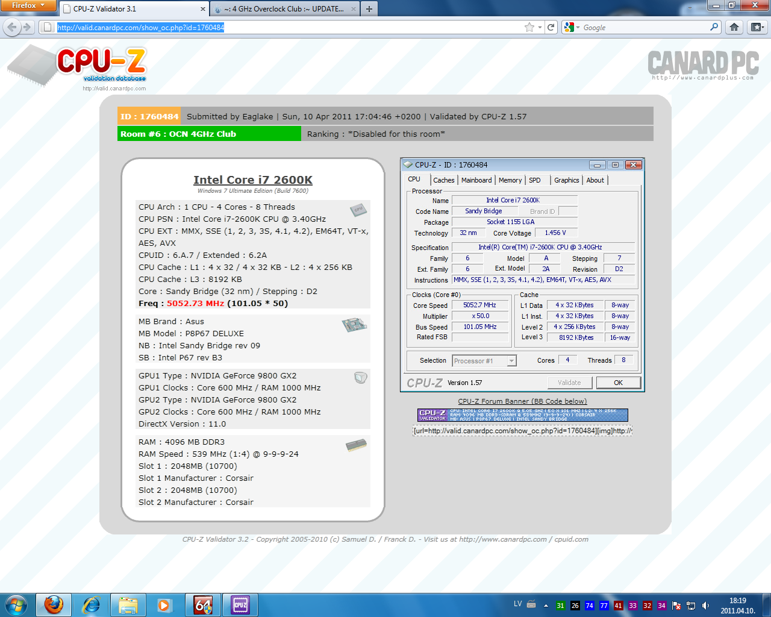Open the CPU-Z taskbar icon
This screenshot has height=617, width=771.
(x=240, y=605)
